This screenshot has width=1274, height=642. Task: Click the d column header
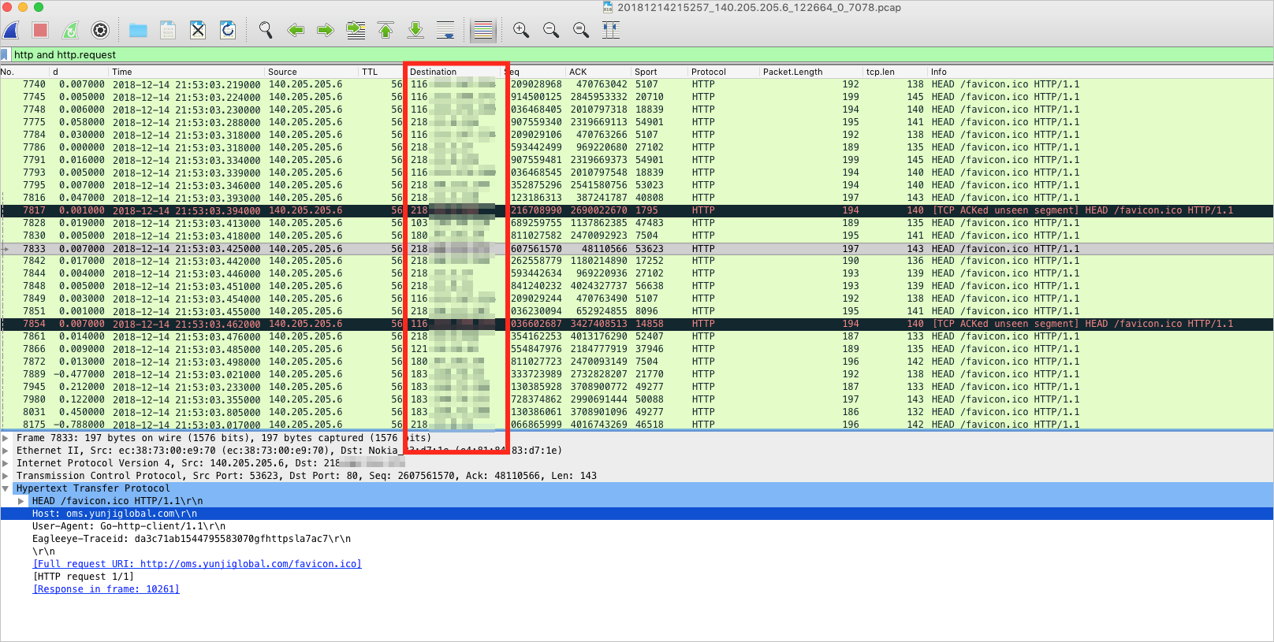79,72
